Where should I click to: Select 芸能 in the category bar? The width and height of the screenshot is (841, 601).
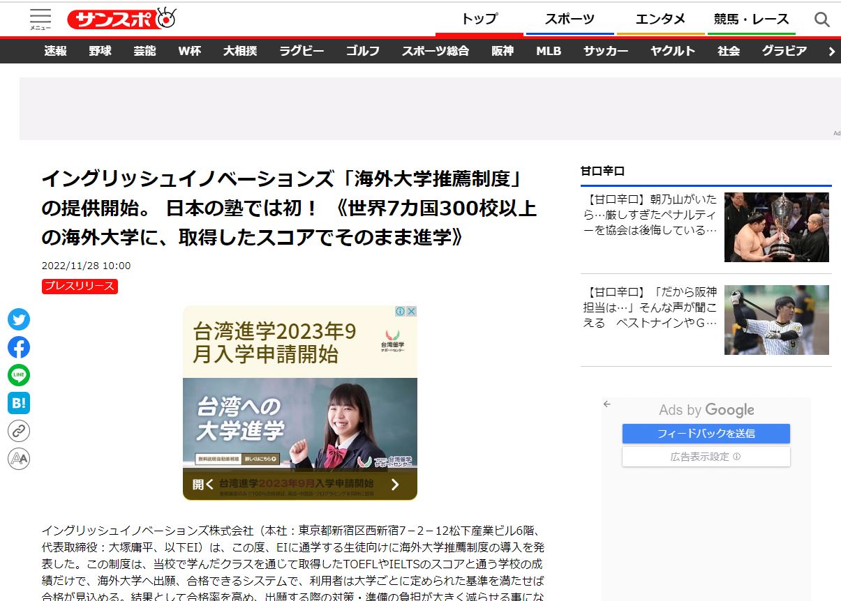[x=144, y=51]
